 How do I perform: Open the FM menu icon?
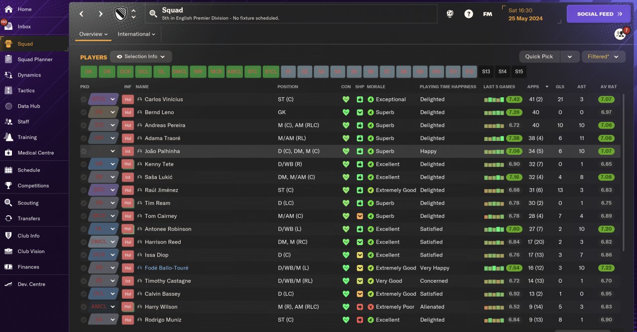pyautogui.click(x=488, y=14)
